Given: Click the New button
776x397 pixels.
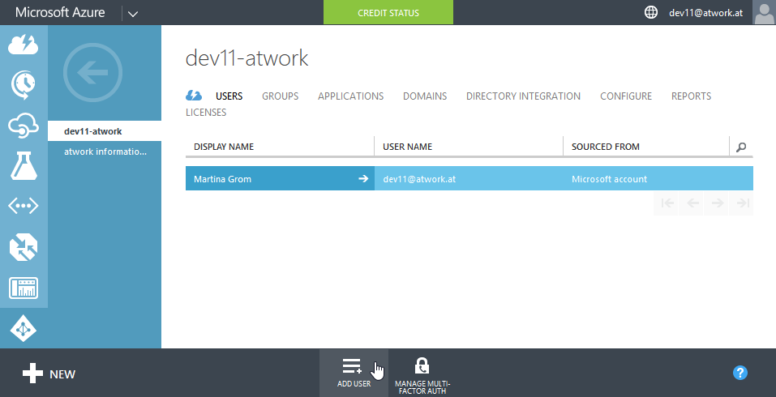Looking at the screenshot, I should (49, 374).
